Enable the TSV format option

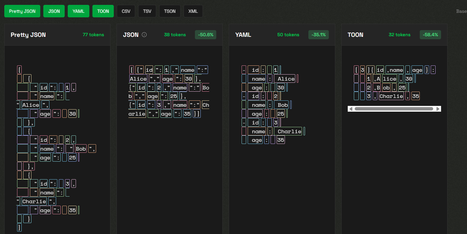(x=147, y=11)
